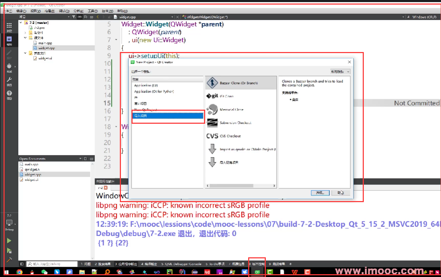Viewport: 441px width, 277px height.
Task: Toggle synchronize with editor link icon
Action: (x=80, y=17)
